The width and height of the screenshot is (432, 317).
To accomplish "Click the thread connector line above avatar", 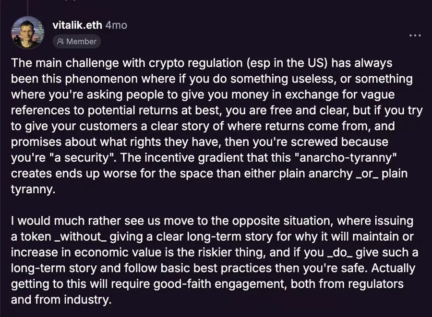I will [29, 5].
